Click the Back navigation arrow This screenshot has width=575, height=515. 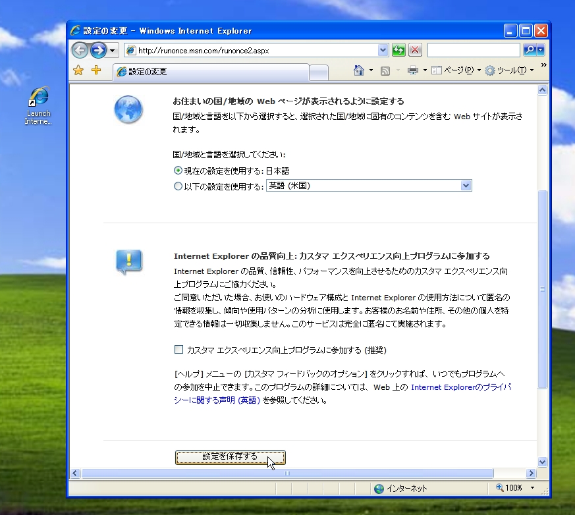pos(80,50)
